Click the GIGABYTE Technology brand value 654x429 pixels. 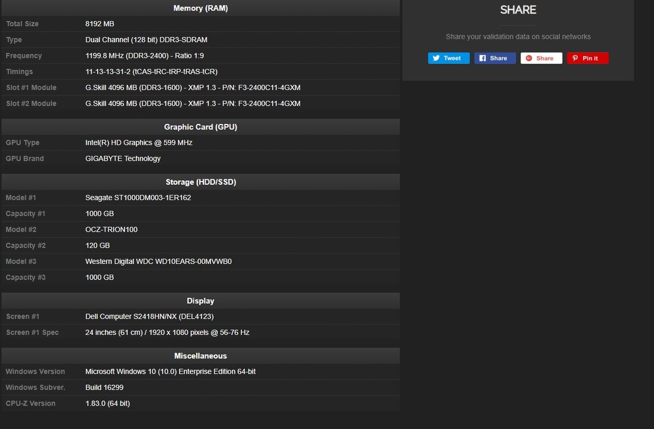tap(123, 158)
